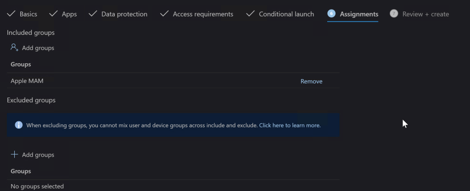470x191 pixels.
Task: Click 'Add groups' text under Excluded groups
Action: point(38,155)
